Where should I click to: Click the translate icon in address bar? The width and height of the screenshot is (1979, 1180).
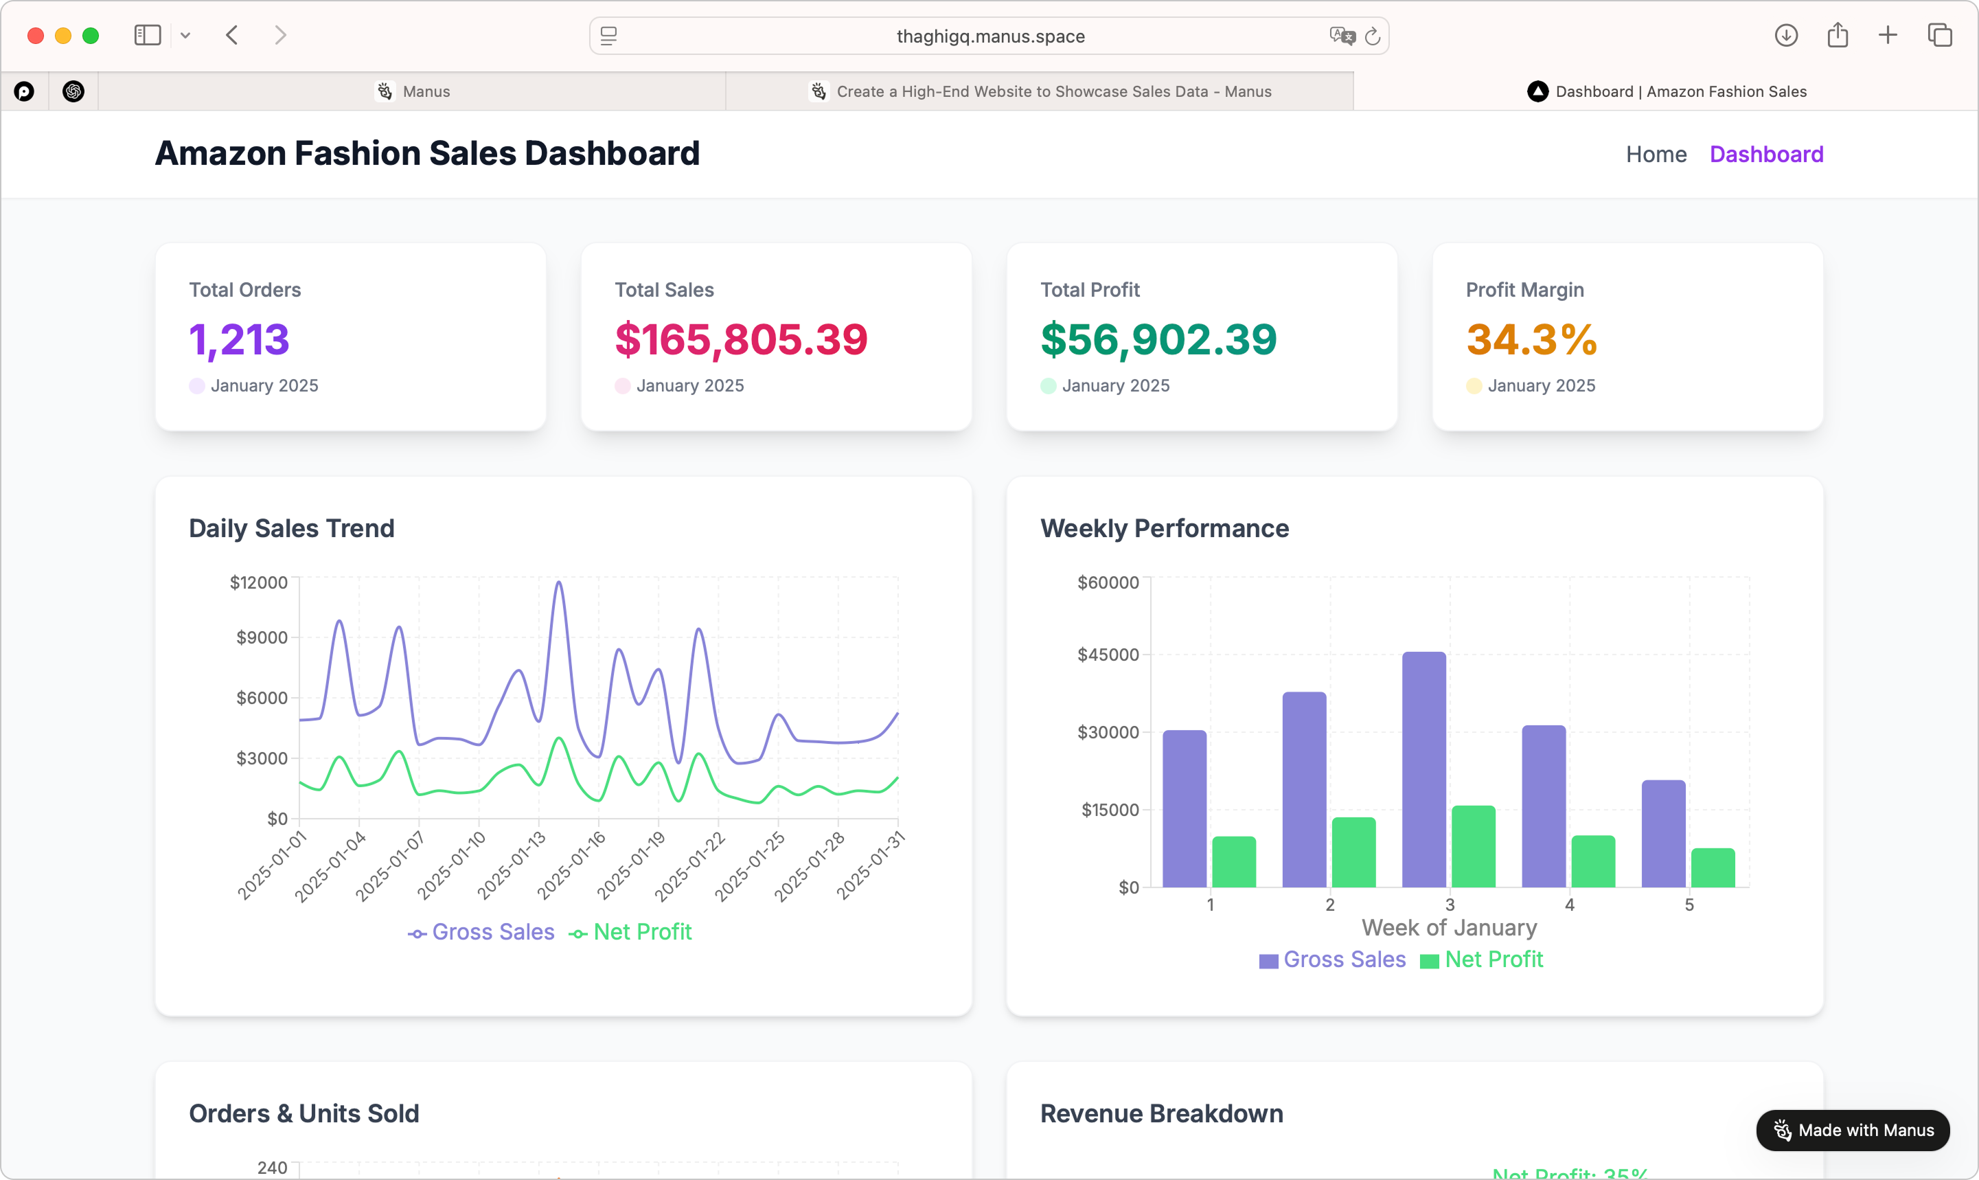click(1342, 36)
